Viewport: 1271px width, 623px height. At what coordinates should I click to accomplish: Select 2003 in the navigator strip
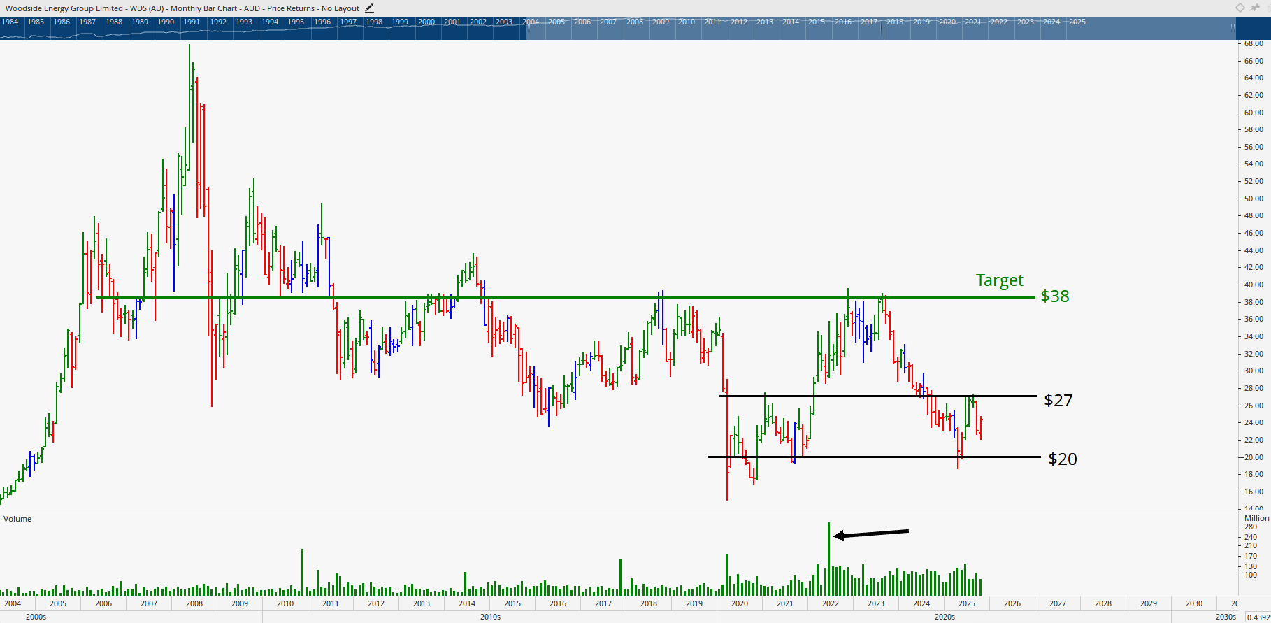pyautogui.click(x=504, y=22)
